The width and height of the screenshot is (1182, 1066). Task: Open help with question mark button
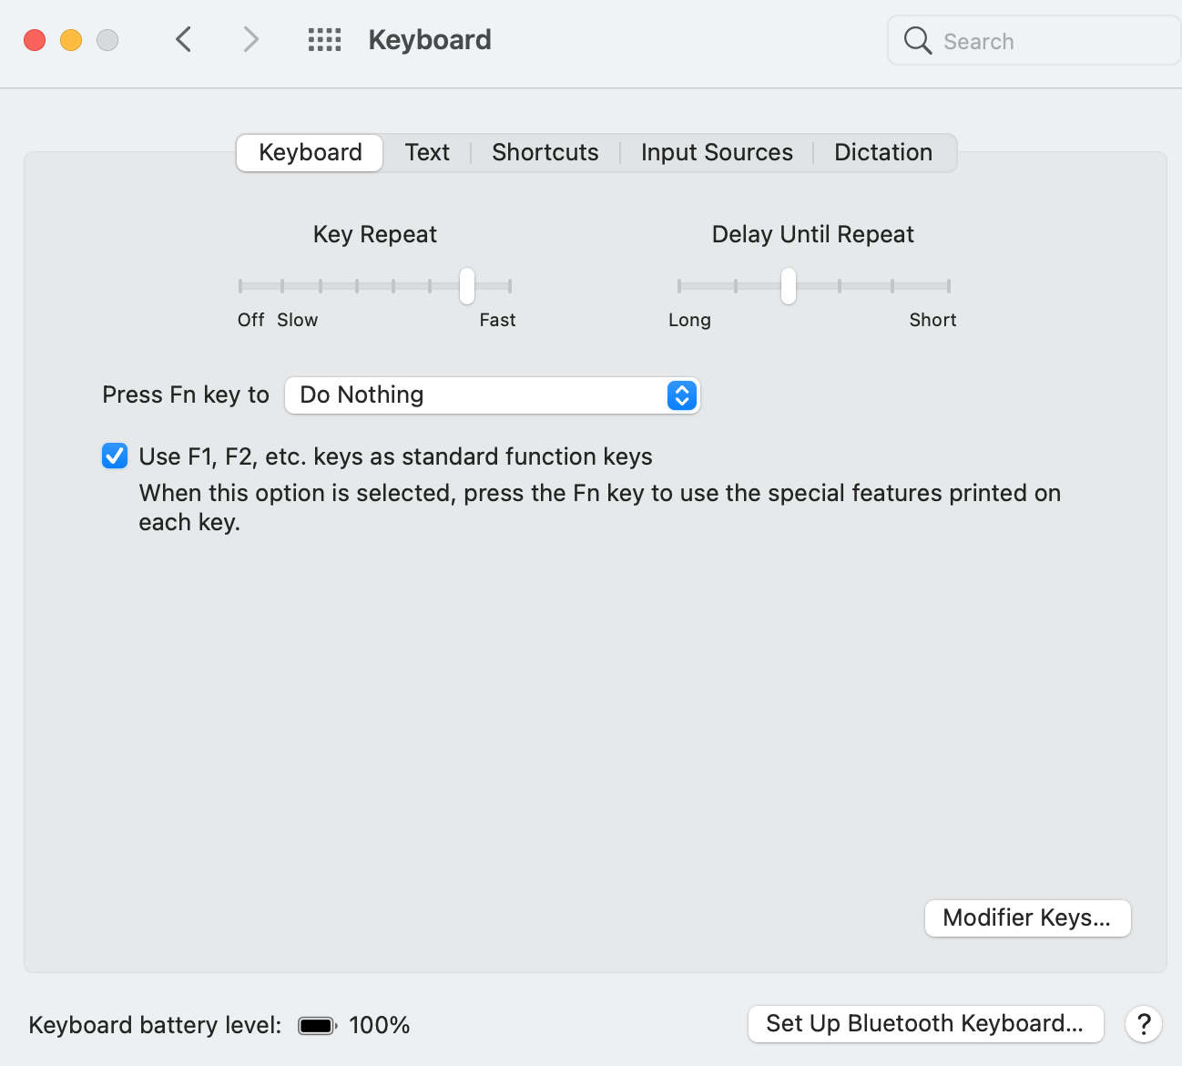click(x=1143, y=1024)
